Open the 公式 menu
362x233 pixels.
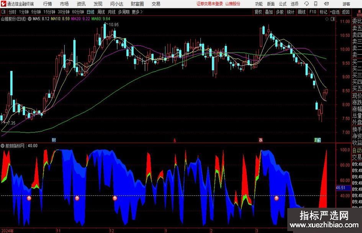click(283, 4)
